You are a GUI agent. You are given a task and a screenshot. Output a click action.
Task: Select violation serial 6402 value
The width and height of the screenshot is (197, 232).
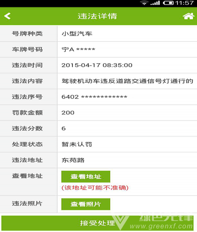(x=95, y=97)
